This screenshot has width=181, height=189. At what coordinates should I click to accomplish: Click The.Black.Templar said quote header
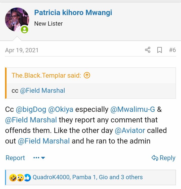click(x=47, y=75)
